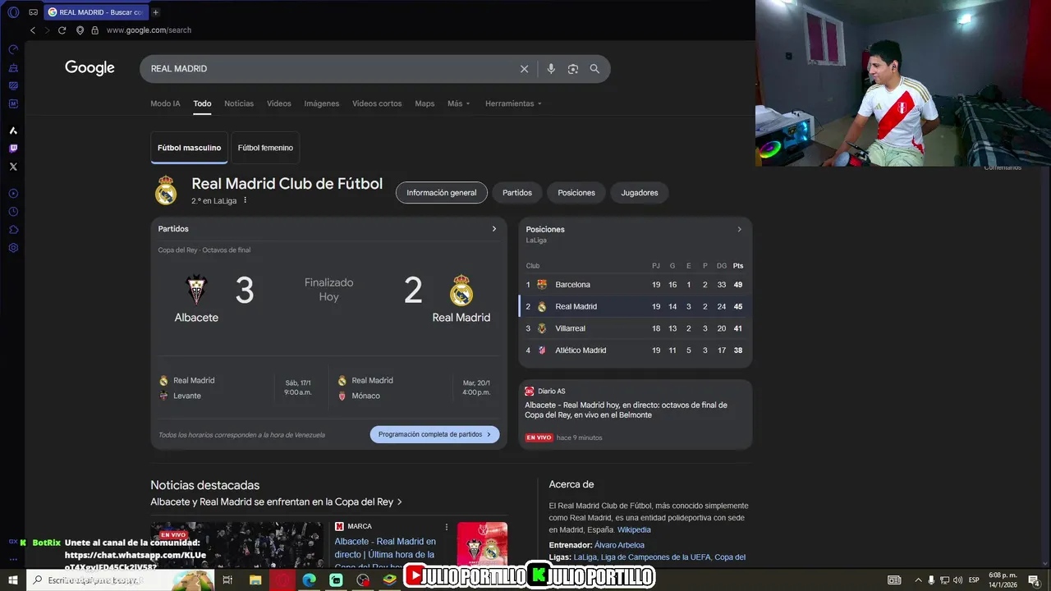The height and width of the screenshot is (591, 1051).
Task: Click the magnifying glass search button
Action: pyautogui.click(x=594, y=69)
